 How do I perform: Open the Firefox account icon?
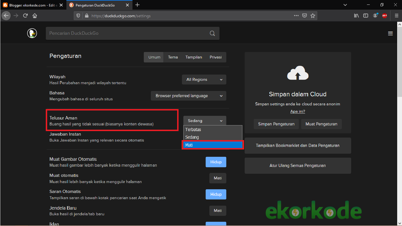[375, 16]
